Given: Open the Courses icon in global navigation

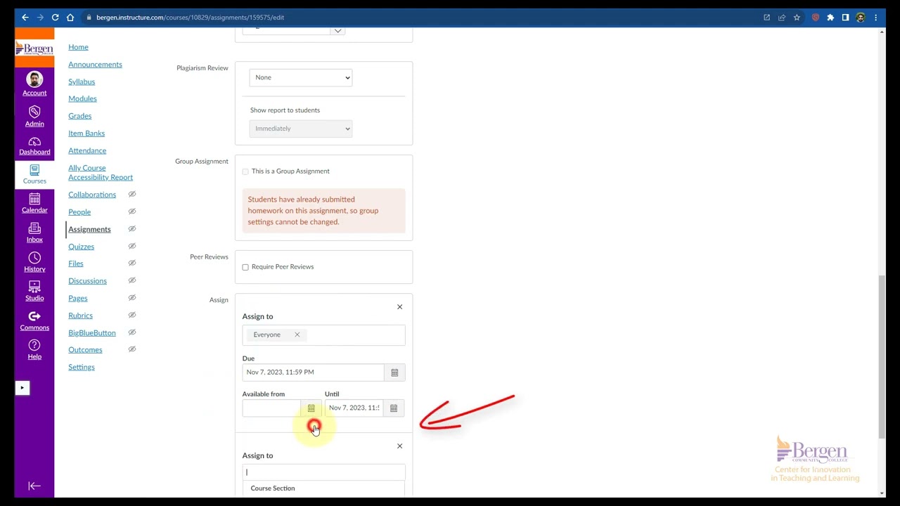Looking at the screenshot, I should click(34, 174).
